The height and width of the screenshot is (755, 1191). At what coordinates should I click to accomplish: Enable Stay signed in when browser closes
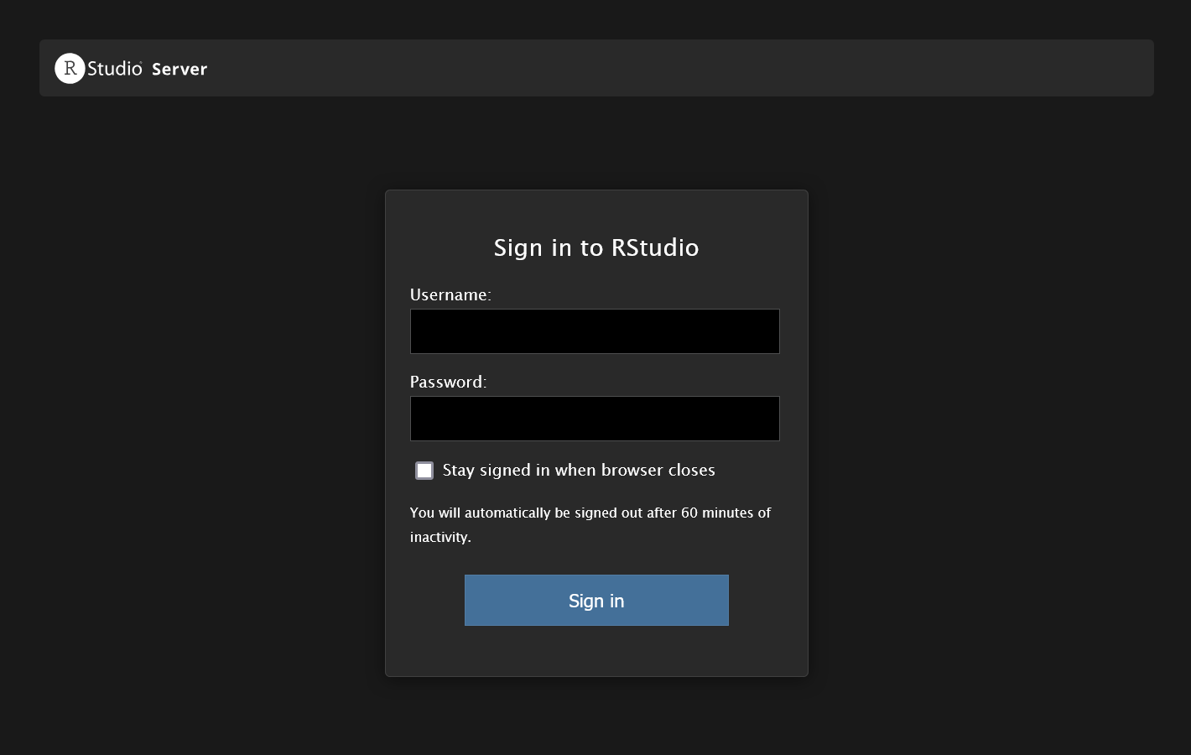(424, 471)
